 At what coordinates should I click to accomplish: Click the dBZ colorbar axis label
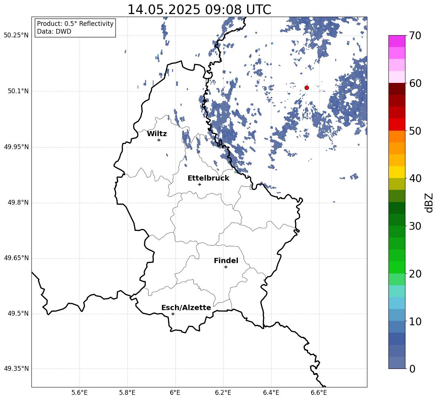coord(429,202)
